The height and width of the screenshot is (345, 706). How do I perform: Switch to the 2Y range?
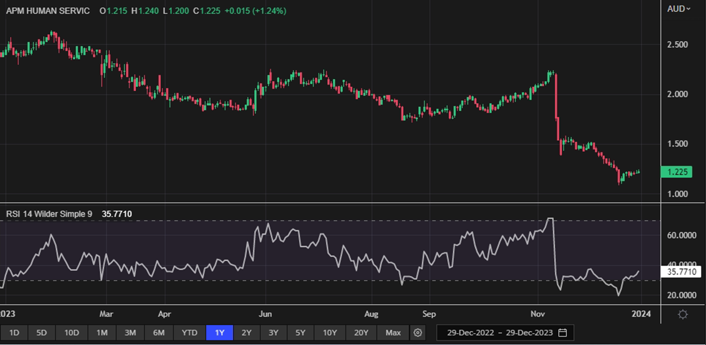click(x=246, y=333)
